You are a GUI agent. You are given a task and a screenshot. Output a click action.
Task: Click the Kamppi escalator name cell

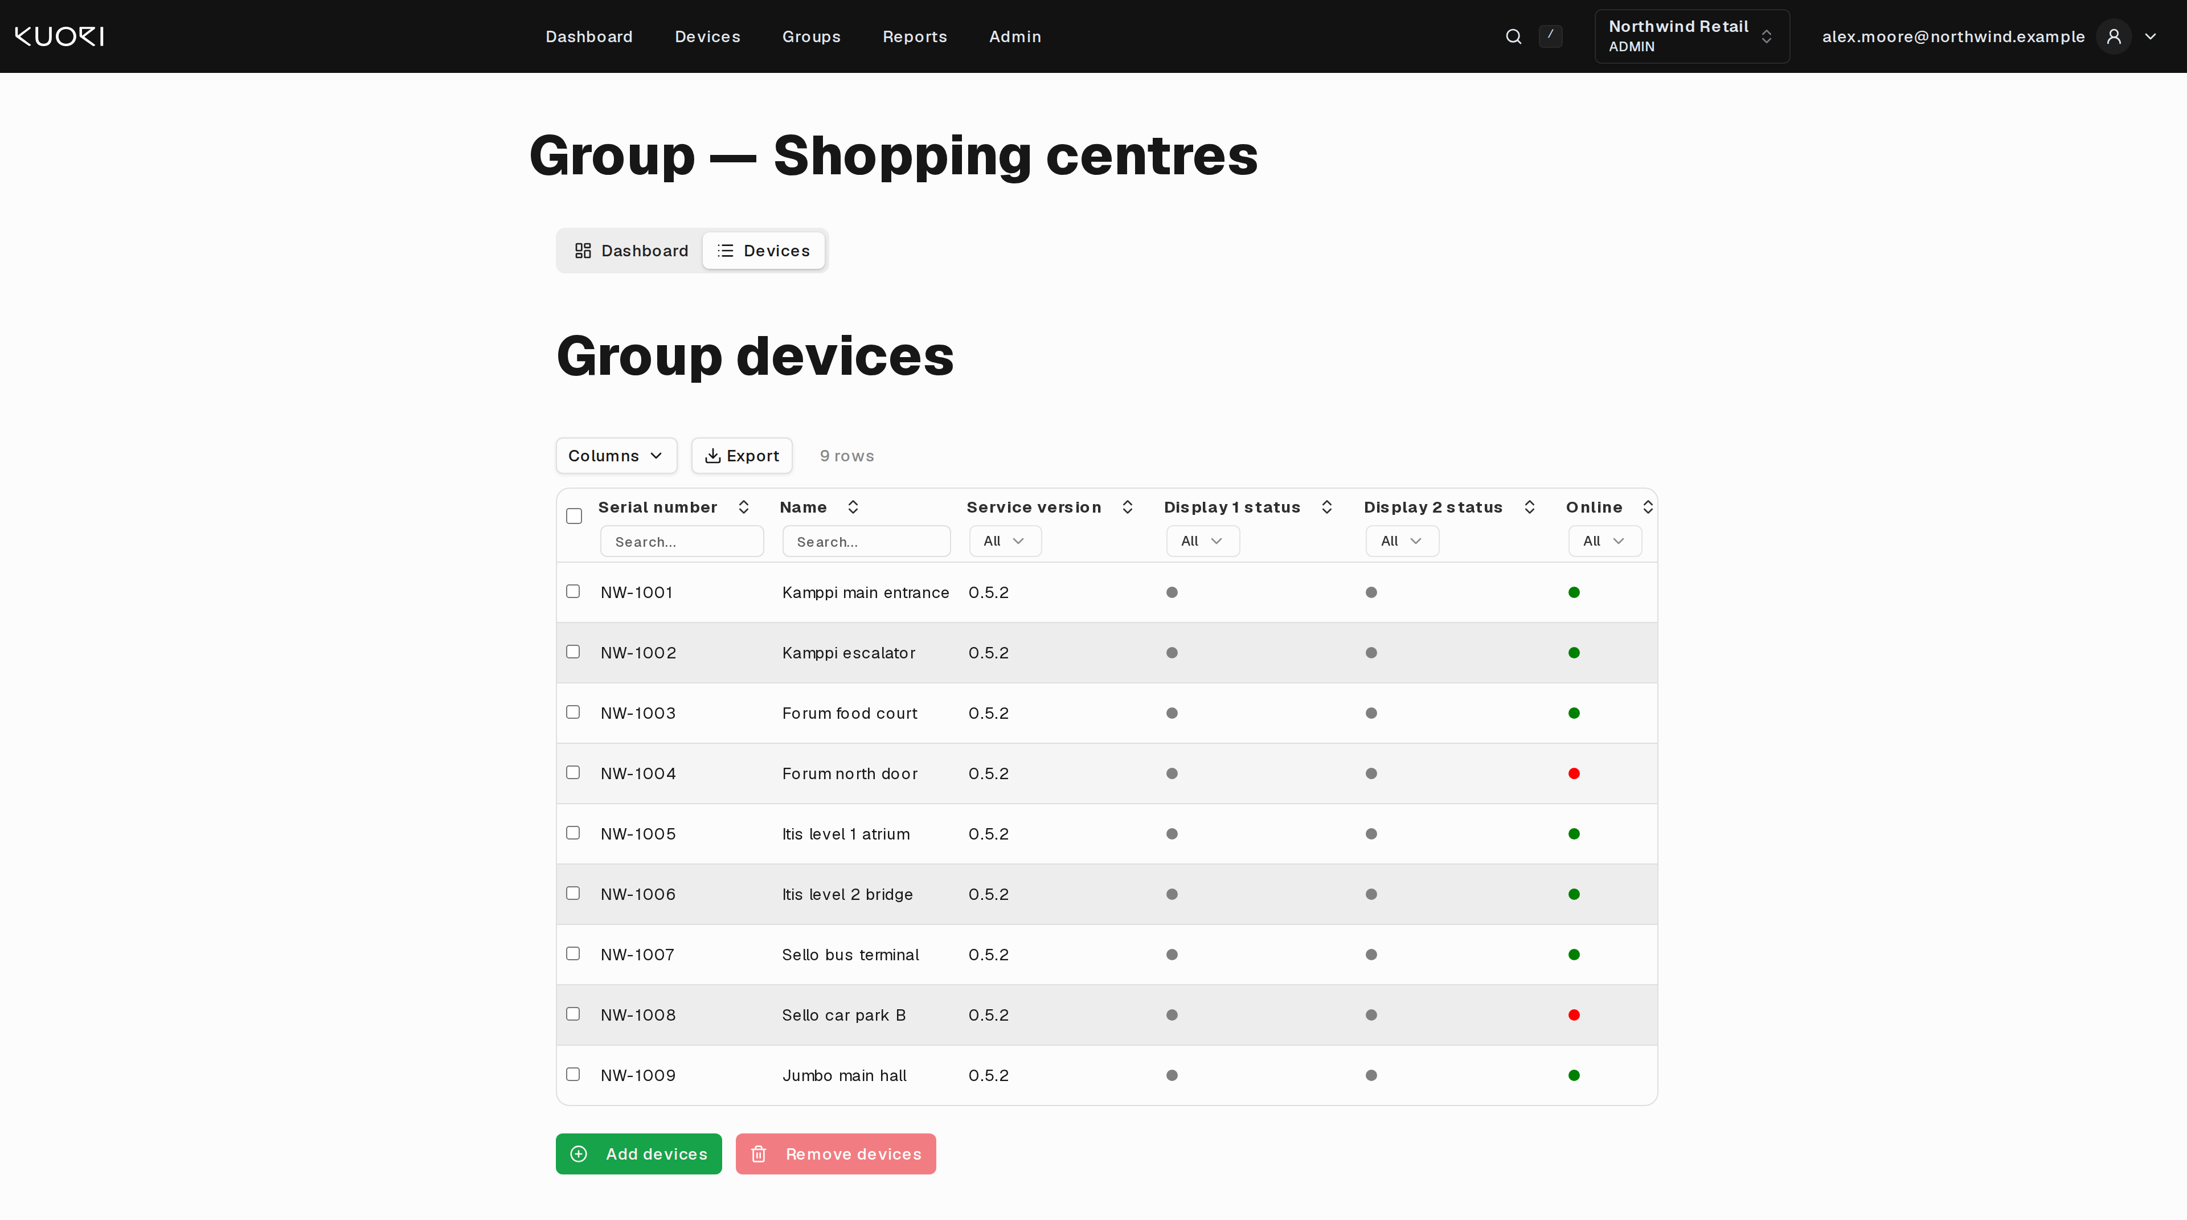pyautogui.click(x=848, y=653)
